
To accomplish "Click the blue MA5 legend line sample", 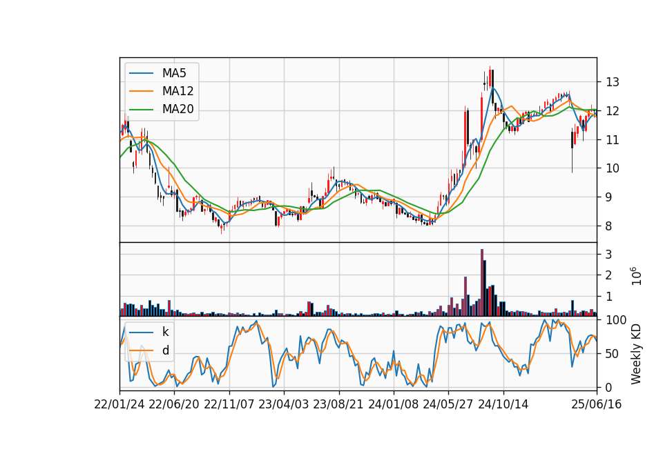I will pos(141,73).
